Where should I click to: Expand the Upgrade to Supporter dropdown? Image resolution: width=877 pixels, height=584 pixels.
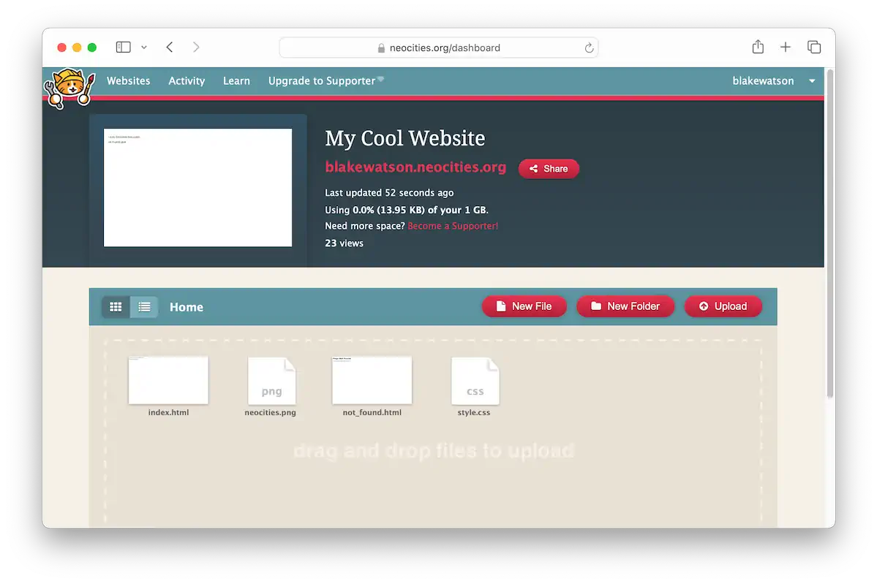tap(325, 80)
